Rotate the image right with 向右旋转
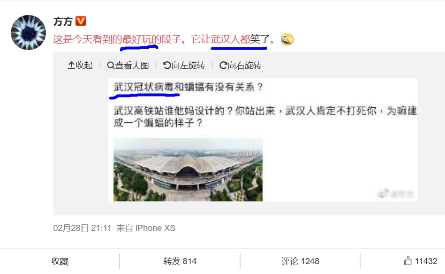The image size is (445, 274). point(241,66)
